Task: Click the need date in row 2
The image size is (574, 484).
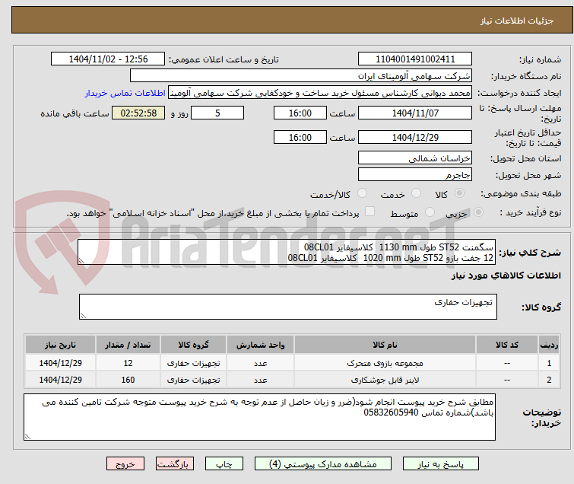Action: 60,380
